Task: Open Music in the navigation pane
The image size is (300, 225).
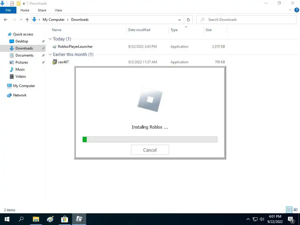Action: coord(20,69)
